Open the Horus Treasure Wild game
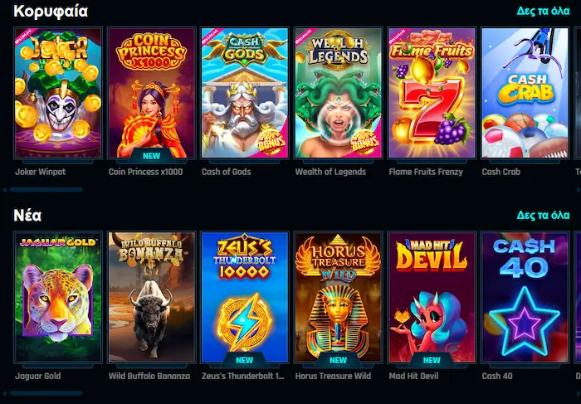The image size is (581, 404). (338, 297)
